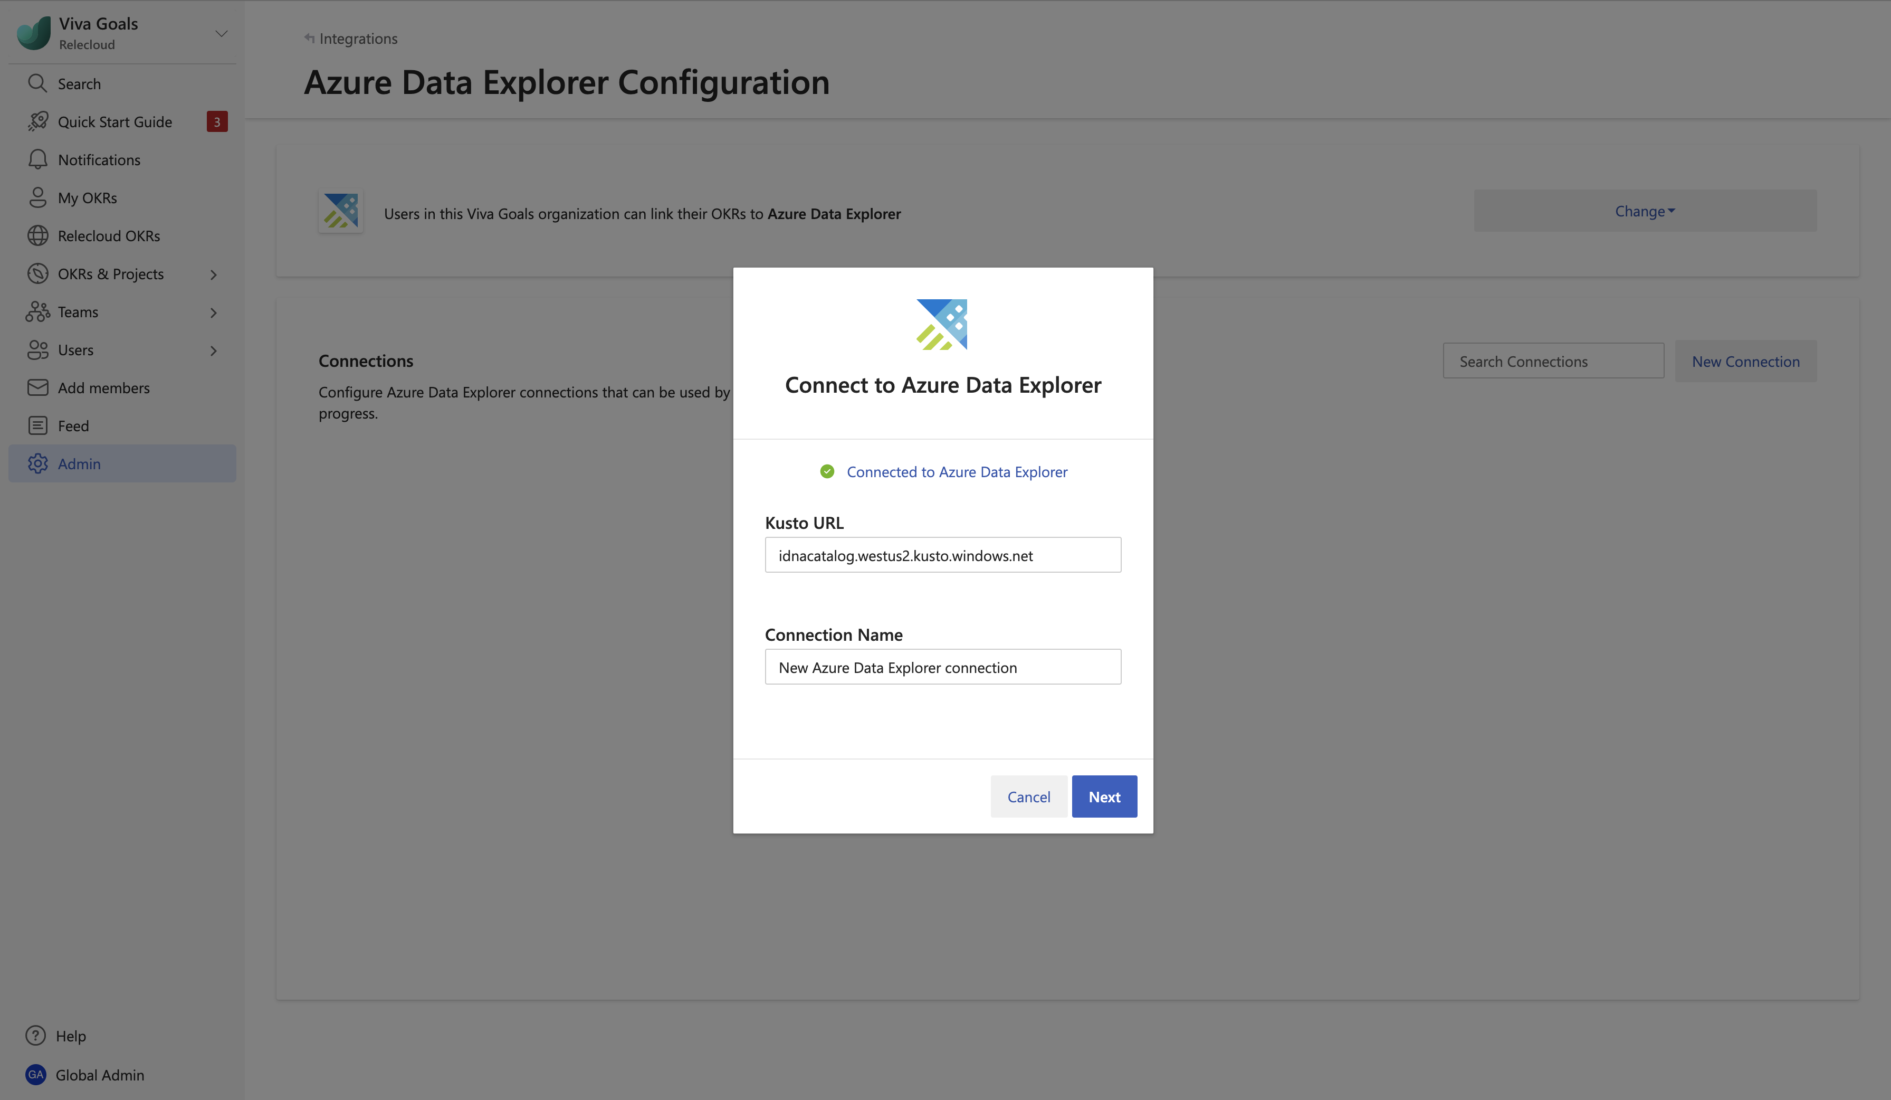Expand the Users submenu chevron
Screen dimensions: 1891x1100
[214, 350]
